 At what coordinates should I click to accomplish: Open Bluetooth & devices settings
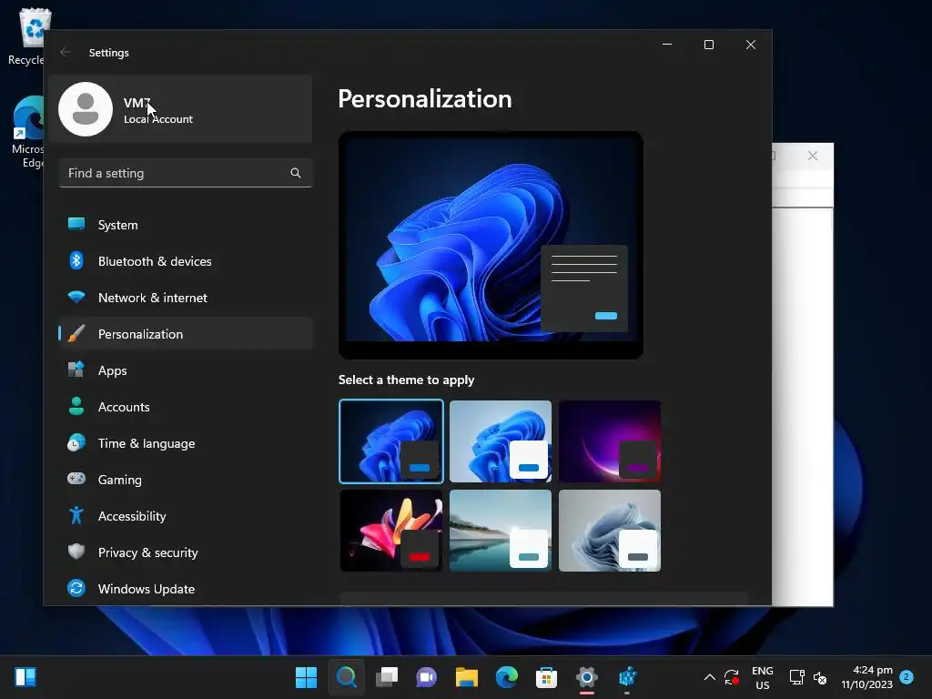tap(186, 261)
